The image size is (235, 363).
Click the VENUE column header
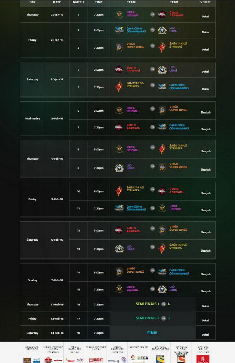click(205, 2)
